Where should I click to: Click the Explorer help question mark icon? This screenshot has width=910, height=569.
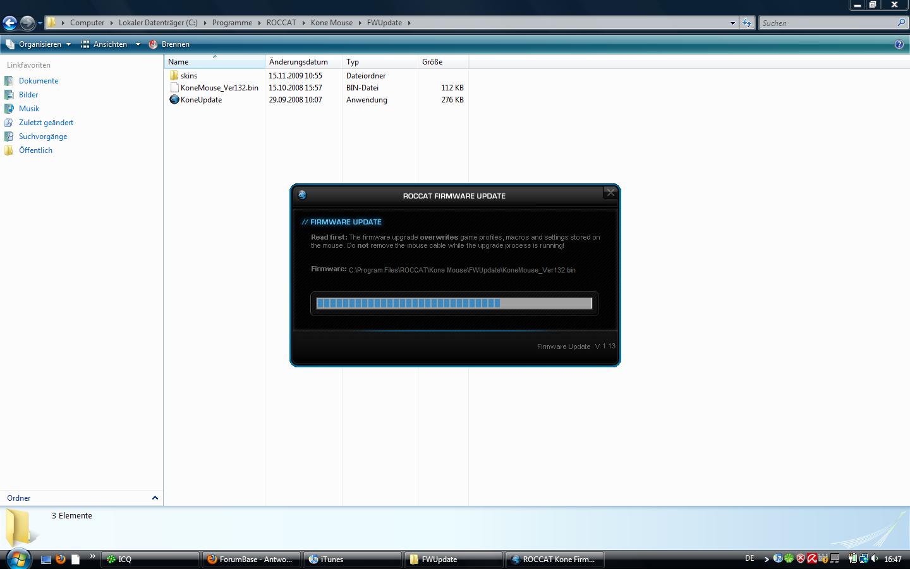tap(899, 44)
